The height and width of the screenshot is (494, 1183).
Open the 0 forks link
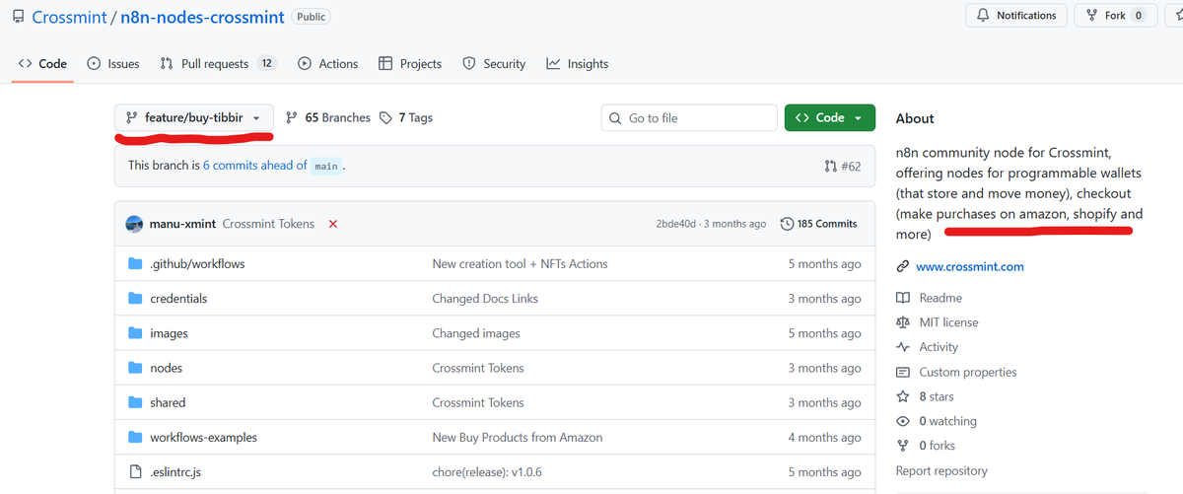(937, 446)
